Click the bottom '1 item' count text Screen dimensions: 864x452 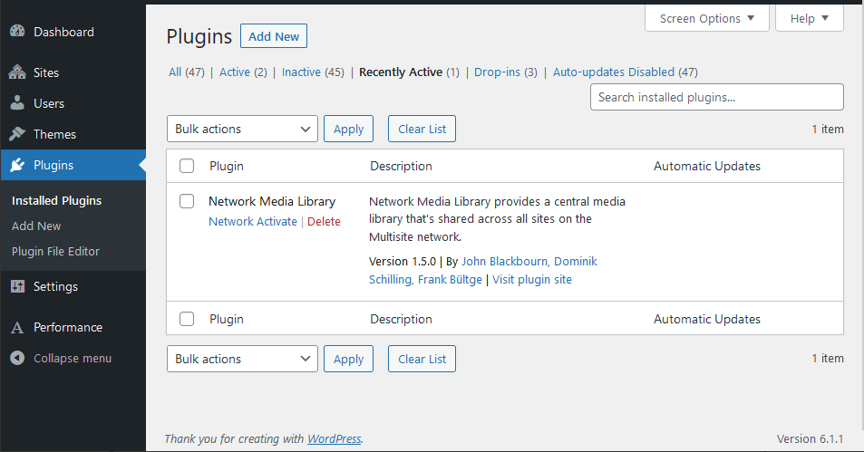click(828, 359)
